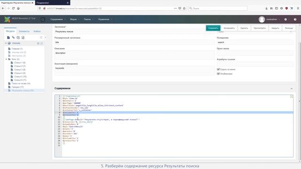Select the Главная (1) resource
Screen dimensions: 301x169
tap(17, 49)
